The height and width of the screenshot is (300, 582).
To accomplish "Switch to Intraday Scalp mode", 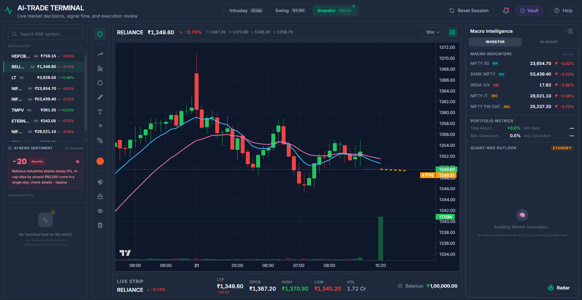I will point(246,11).
